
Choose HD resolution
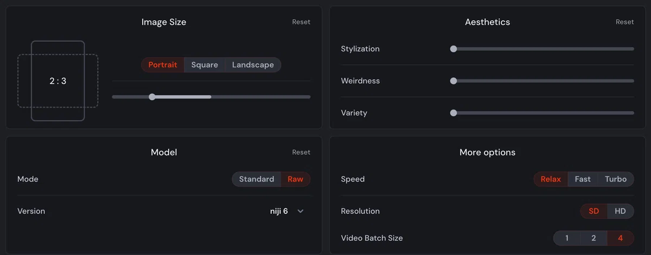pos(621,211)
